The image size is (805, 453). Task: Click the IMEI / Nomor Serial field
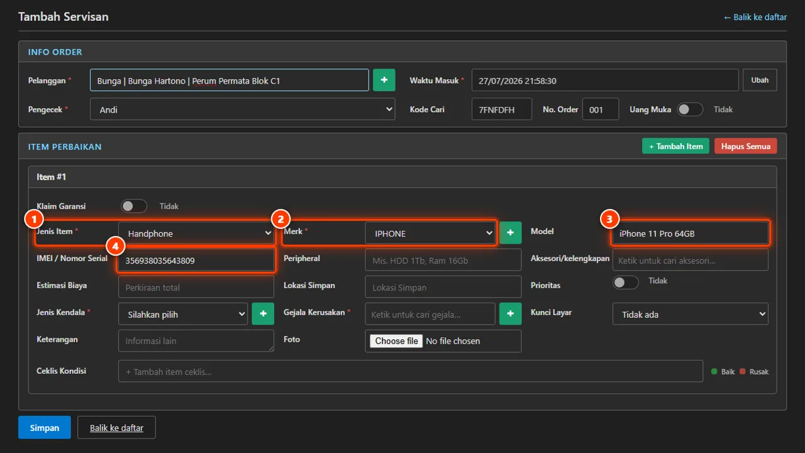196,260
